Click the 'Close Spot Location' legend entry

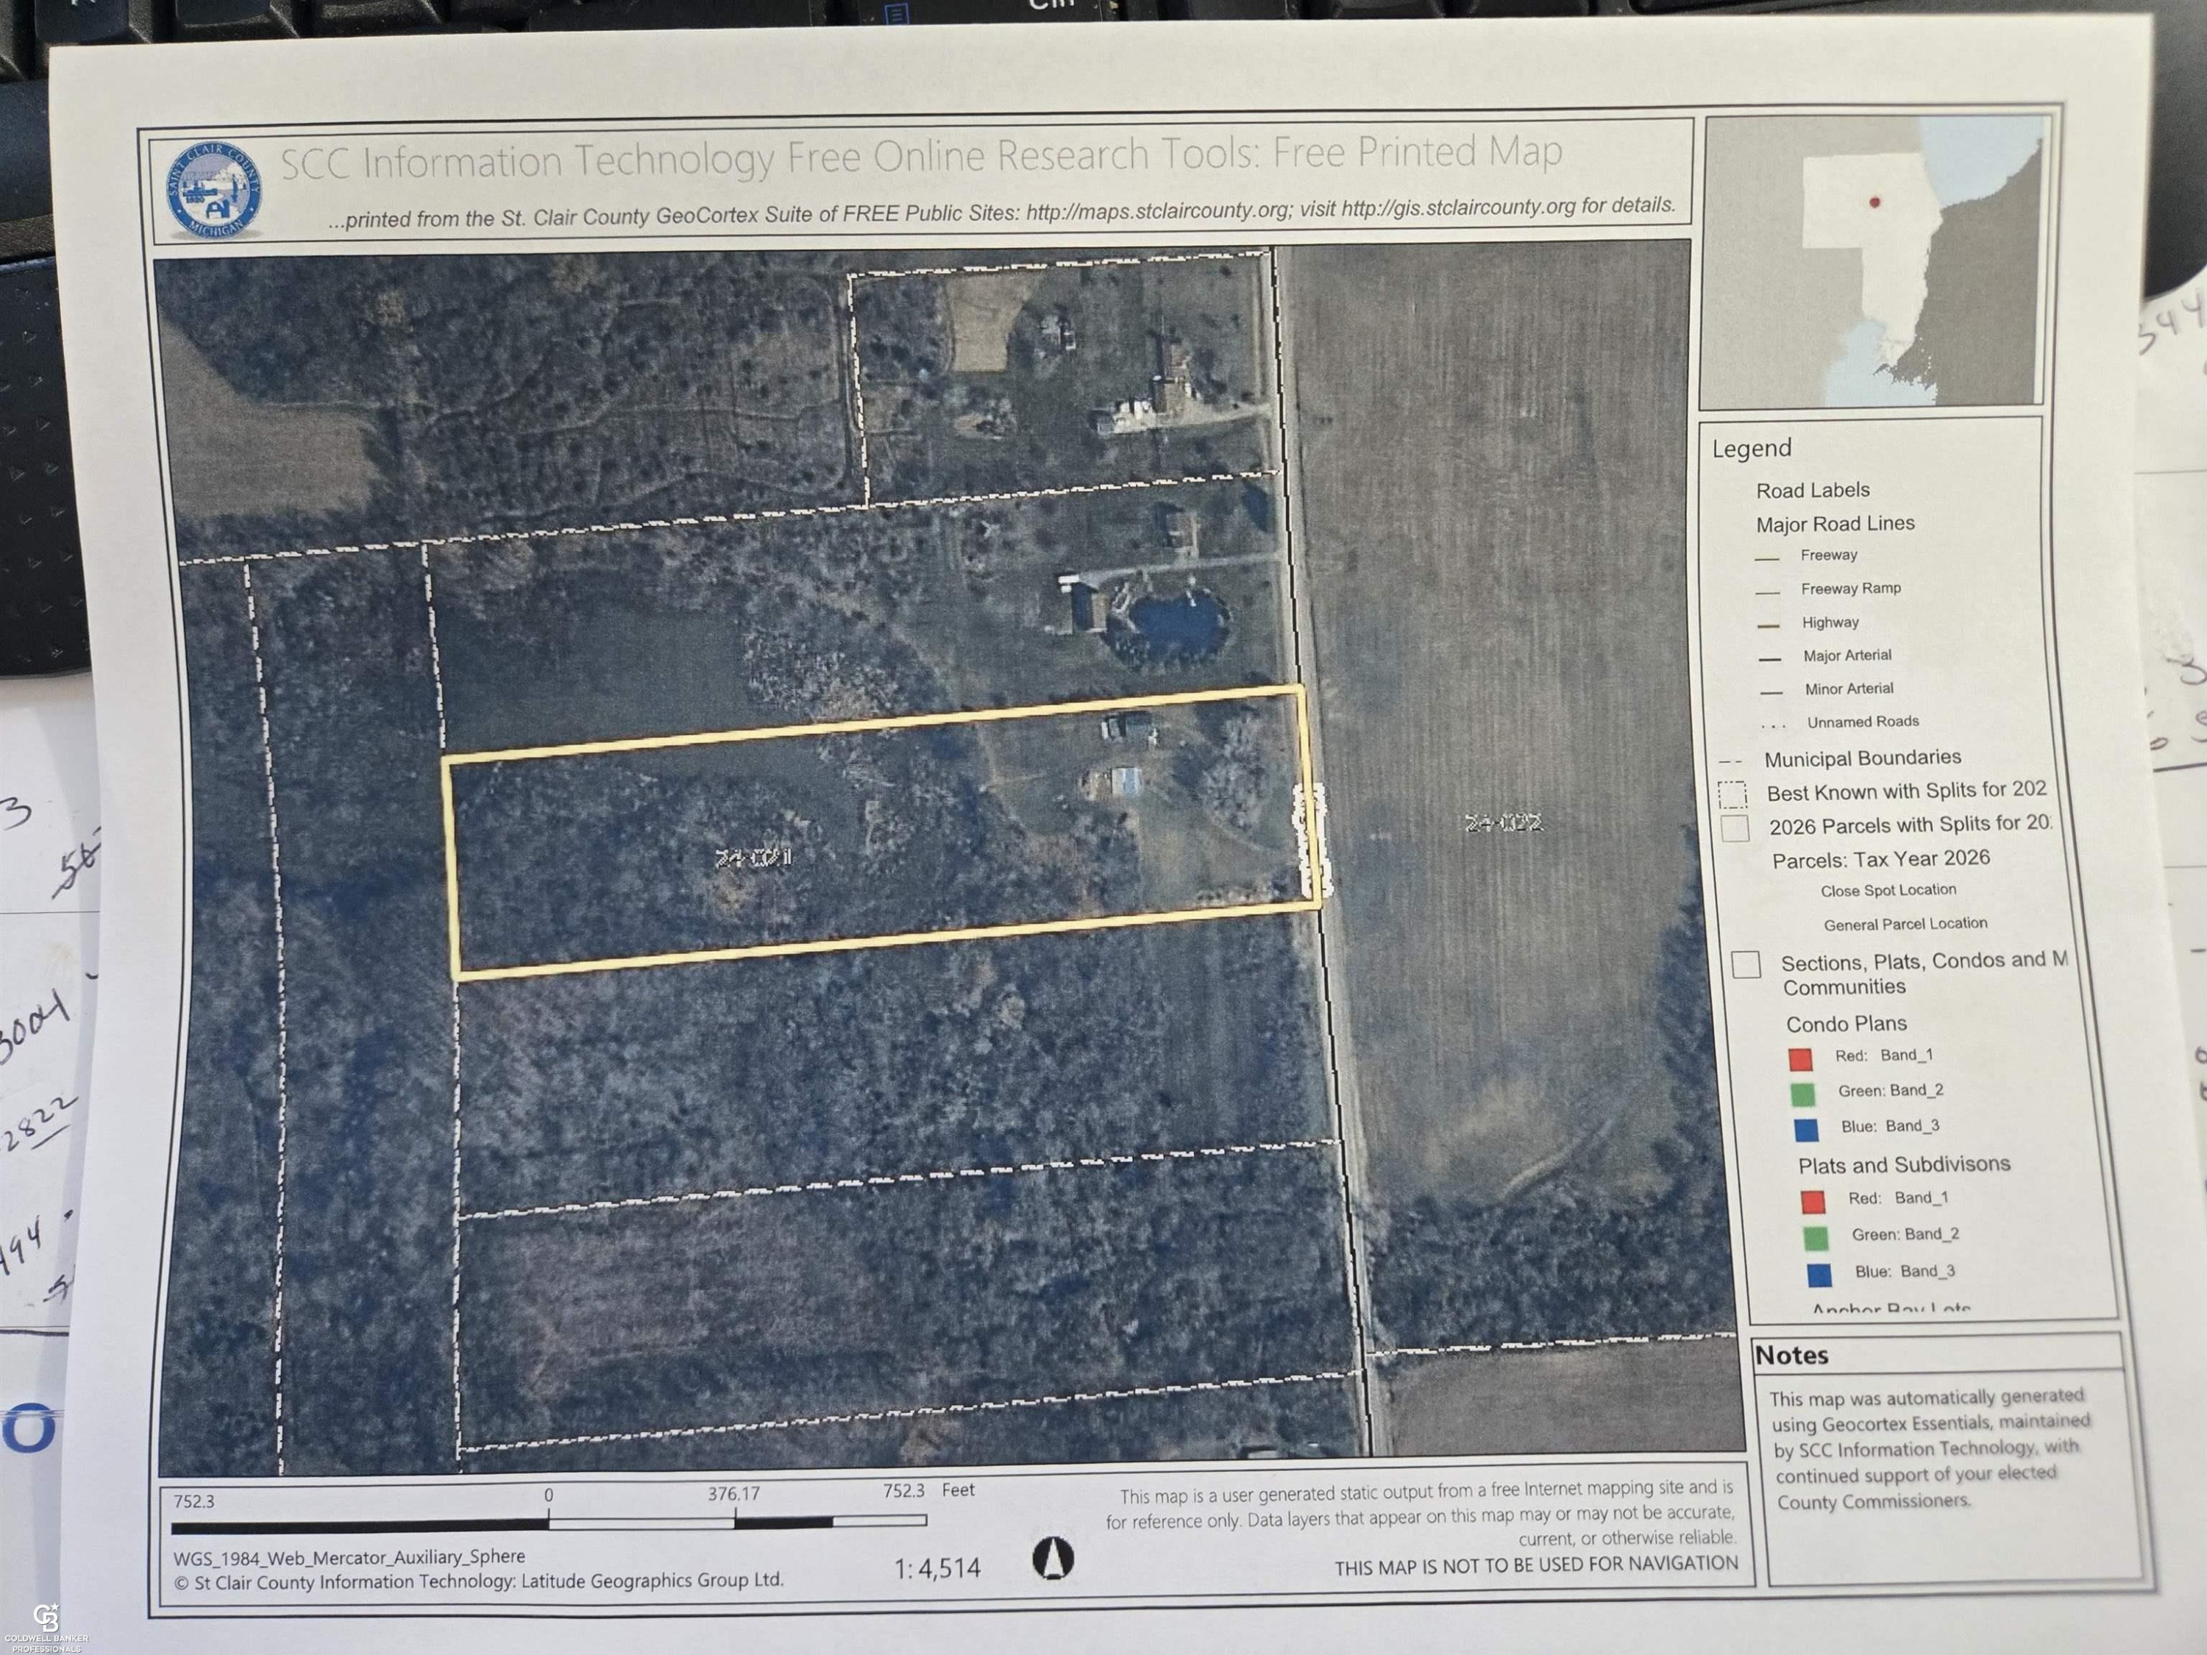pos(1888,890)
